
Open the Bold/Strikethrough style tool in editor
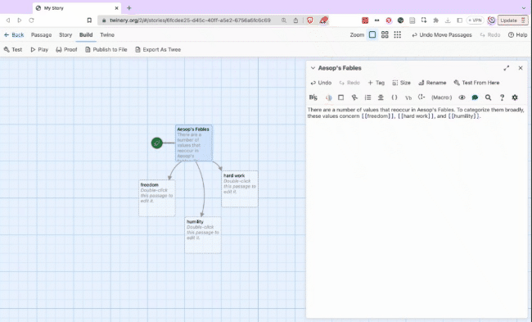(313, 98)
